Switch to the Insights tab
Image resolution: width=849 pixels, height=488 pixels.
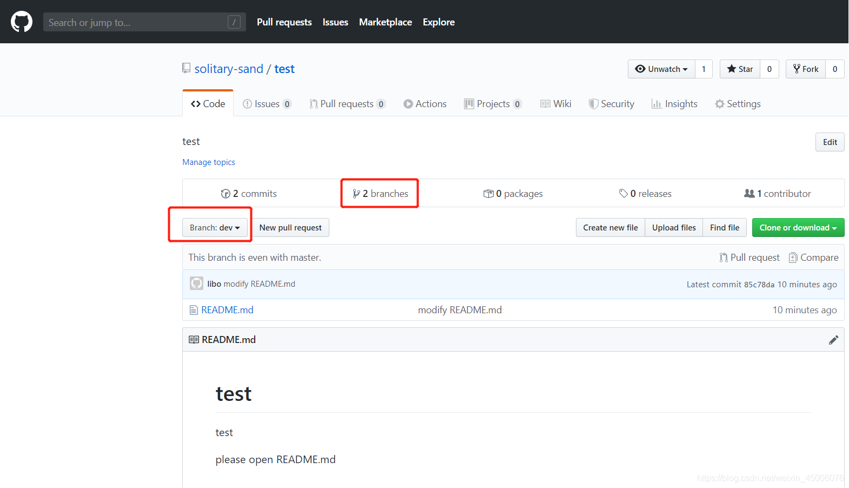[674, 104]
